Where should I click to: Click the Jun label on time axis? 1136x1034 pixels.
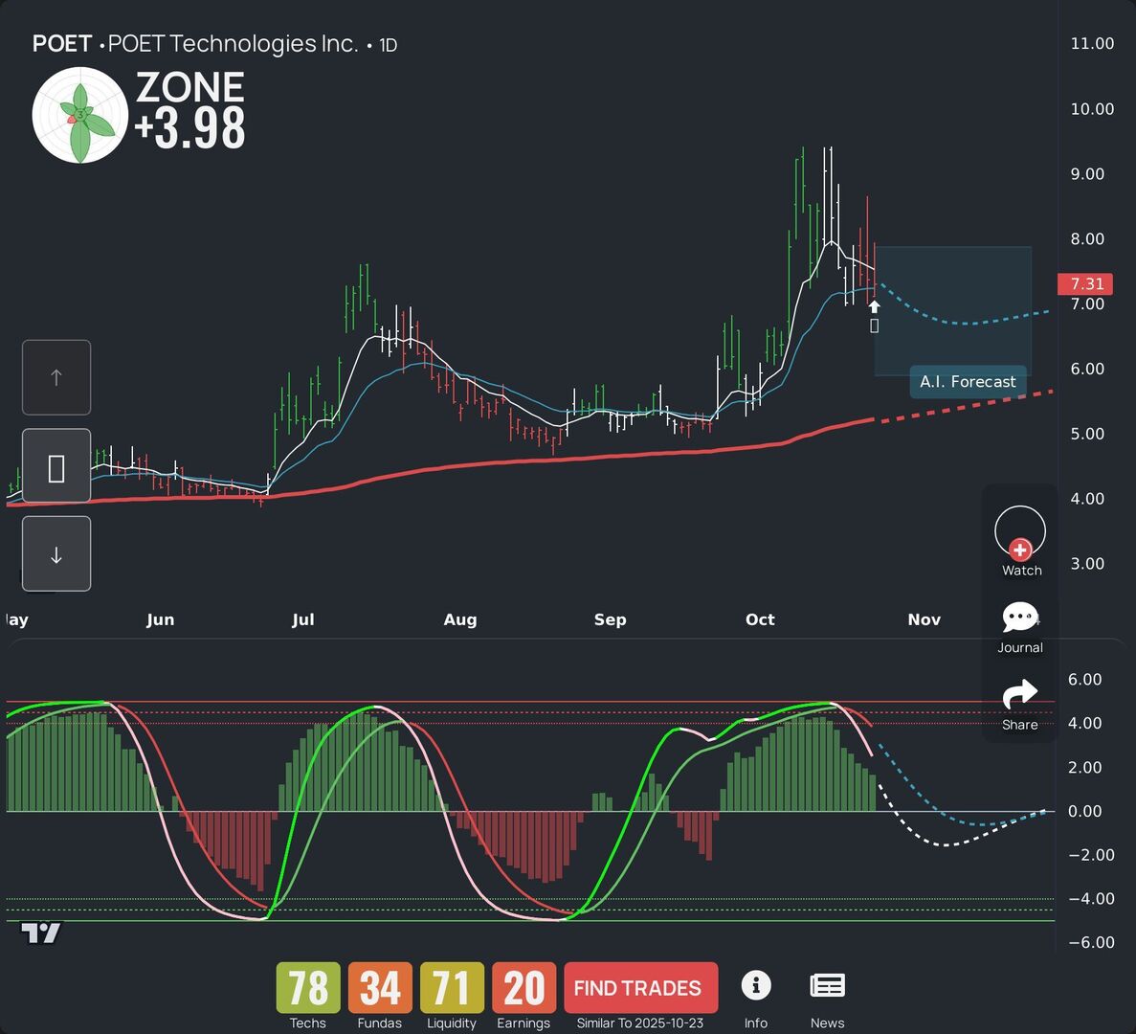click(x=160, y=619)
